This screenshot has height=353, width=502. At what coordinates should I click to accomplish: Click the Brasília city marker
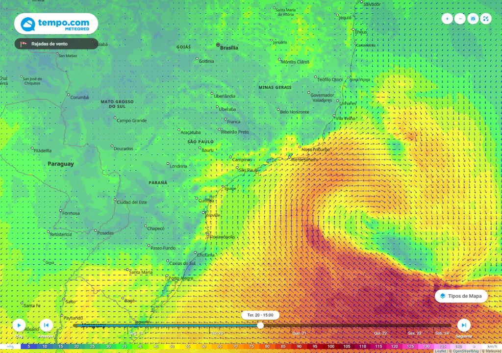click(x=218, y=45)
